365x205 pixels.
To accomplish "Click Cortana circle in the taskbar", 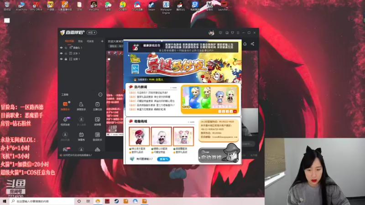I will point(79,201).
